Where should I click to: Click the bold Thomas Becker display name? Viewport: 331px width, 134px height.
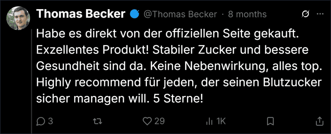(x=81, y=14)
